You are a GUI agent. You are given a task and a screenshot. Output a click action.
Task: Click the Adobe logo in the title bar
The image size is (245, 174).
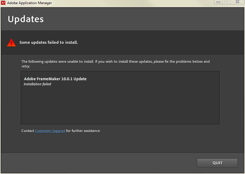pyautogui.click(x=4, y=3)
